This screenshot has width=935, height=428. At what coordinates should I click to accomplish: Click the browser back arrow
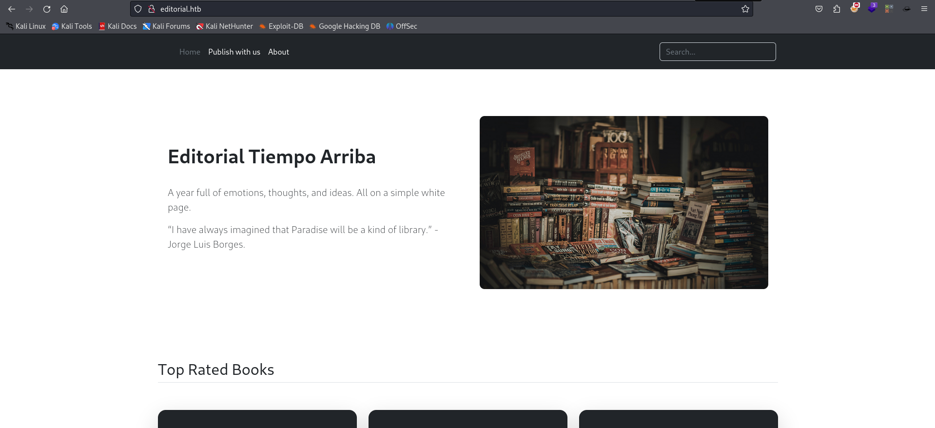coord(12,9)
